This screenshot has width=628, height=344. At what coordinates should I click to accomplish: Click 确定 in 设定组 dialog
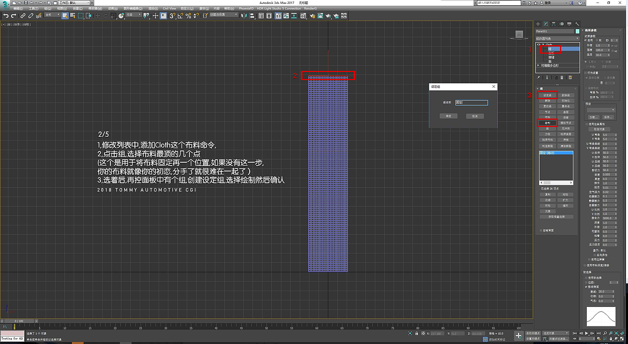coord(448,116)
